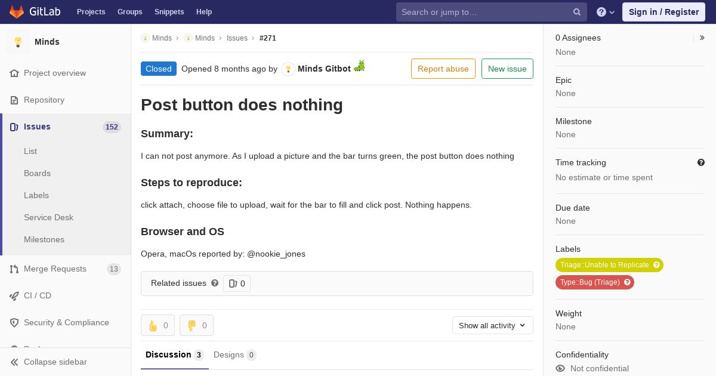716x376 pixels.
Task: Click first Minds breadcrumb lightbulb icon
Action: (x=145, y=38)
